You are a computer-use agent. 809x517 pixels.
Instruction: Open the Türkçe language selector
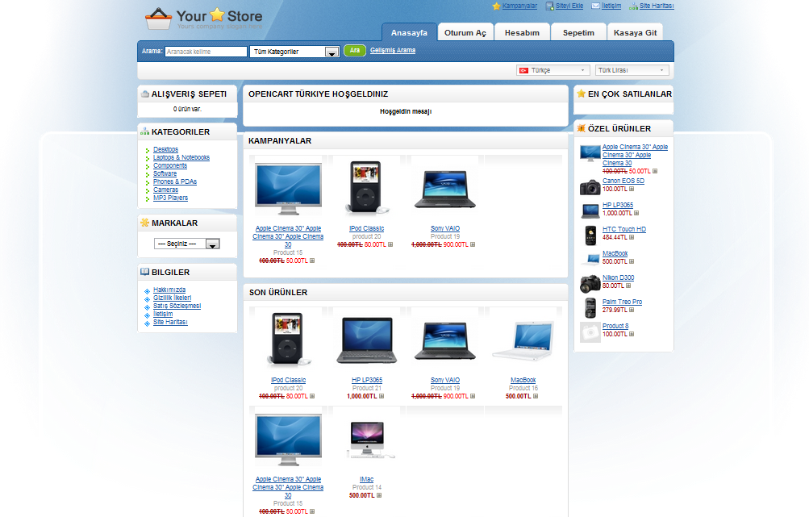(x=553, y=70)
